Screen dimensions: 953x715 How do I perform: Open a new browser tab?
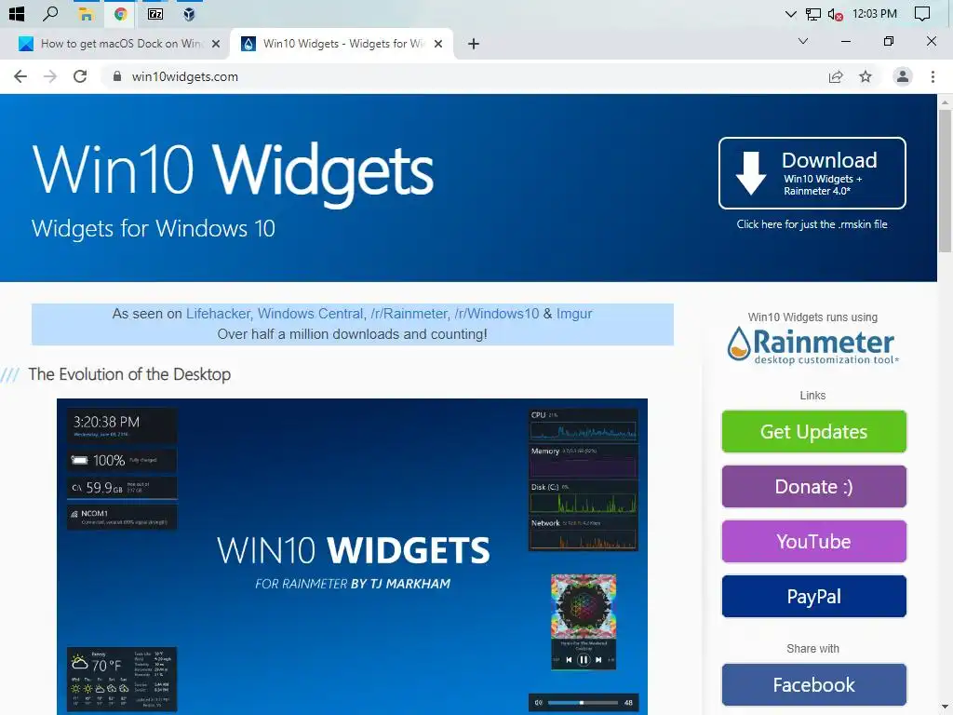pos(474,44)
